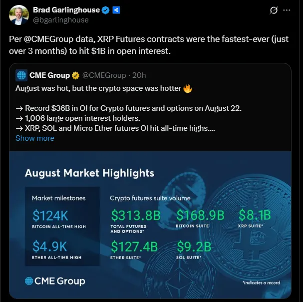This screenshot has height=302, width=303.
Task: Click the Grok slashed-circle icon
Action: point(274,10)
